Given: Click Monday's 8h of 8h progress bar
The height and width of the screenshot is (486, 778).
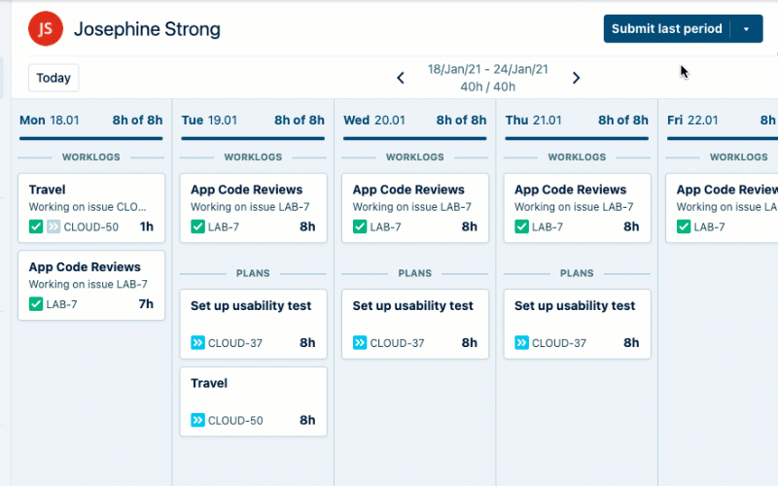Looking at the screenshot, I should [x=91, y=138].
